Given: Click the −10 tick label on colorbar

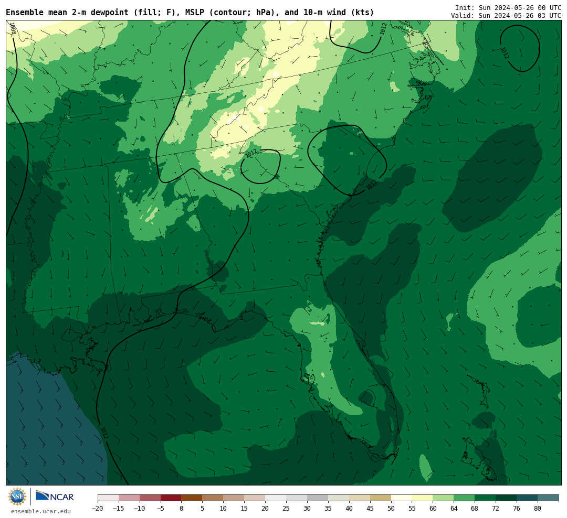Looking at the screenshot, I should coord(140,509).
